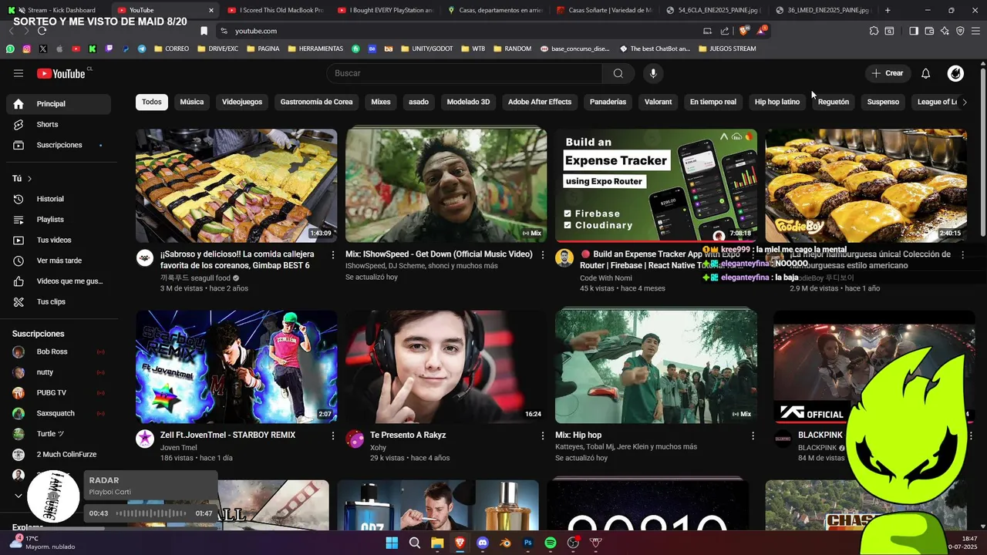Image resolution: width=987 pixels, height=555 pixels.
Task: Open Te Presento A Rakyz thumbnail
Action: click(x=446, y=367)
